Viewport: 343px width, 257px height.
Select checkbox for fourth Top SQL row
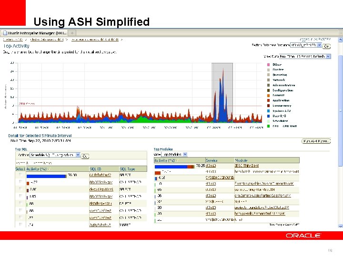[x=20, y=196]
